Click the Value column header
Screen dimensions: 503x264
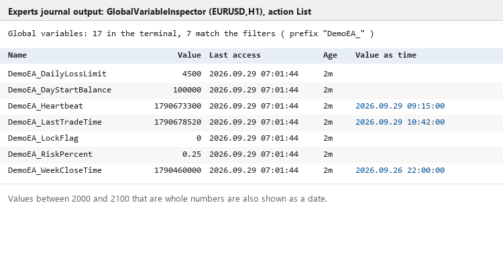pos(189,55)
